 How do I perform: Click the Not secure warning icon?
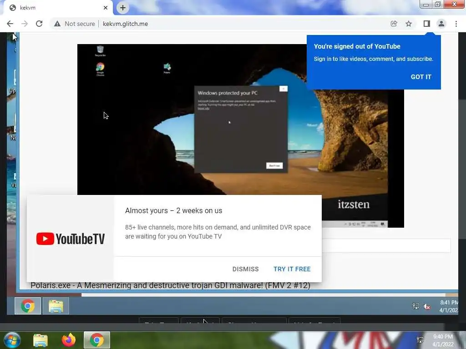[57, 24]
